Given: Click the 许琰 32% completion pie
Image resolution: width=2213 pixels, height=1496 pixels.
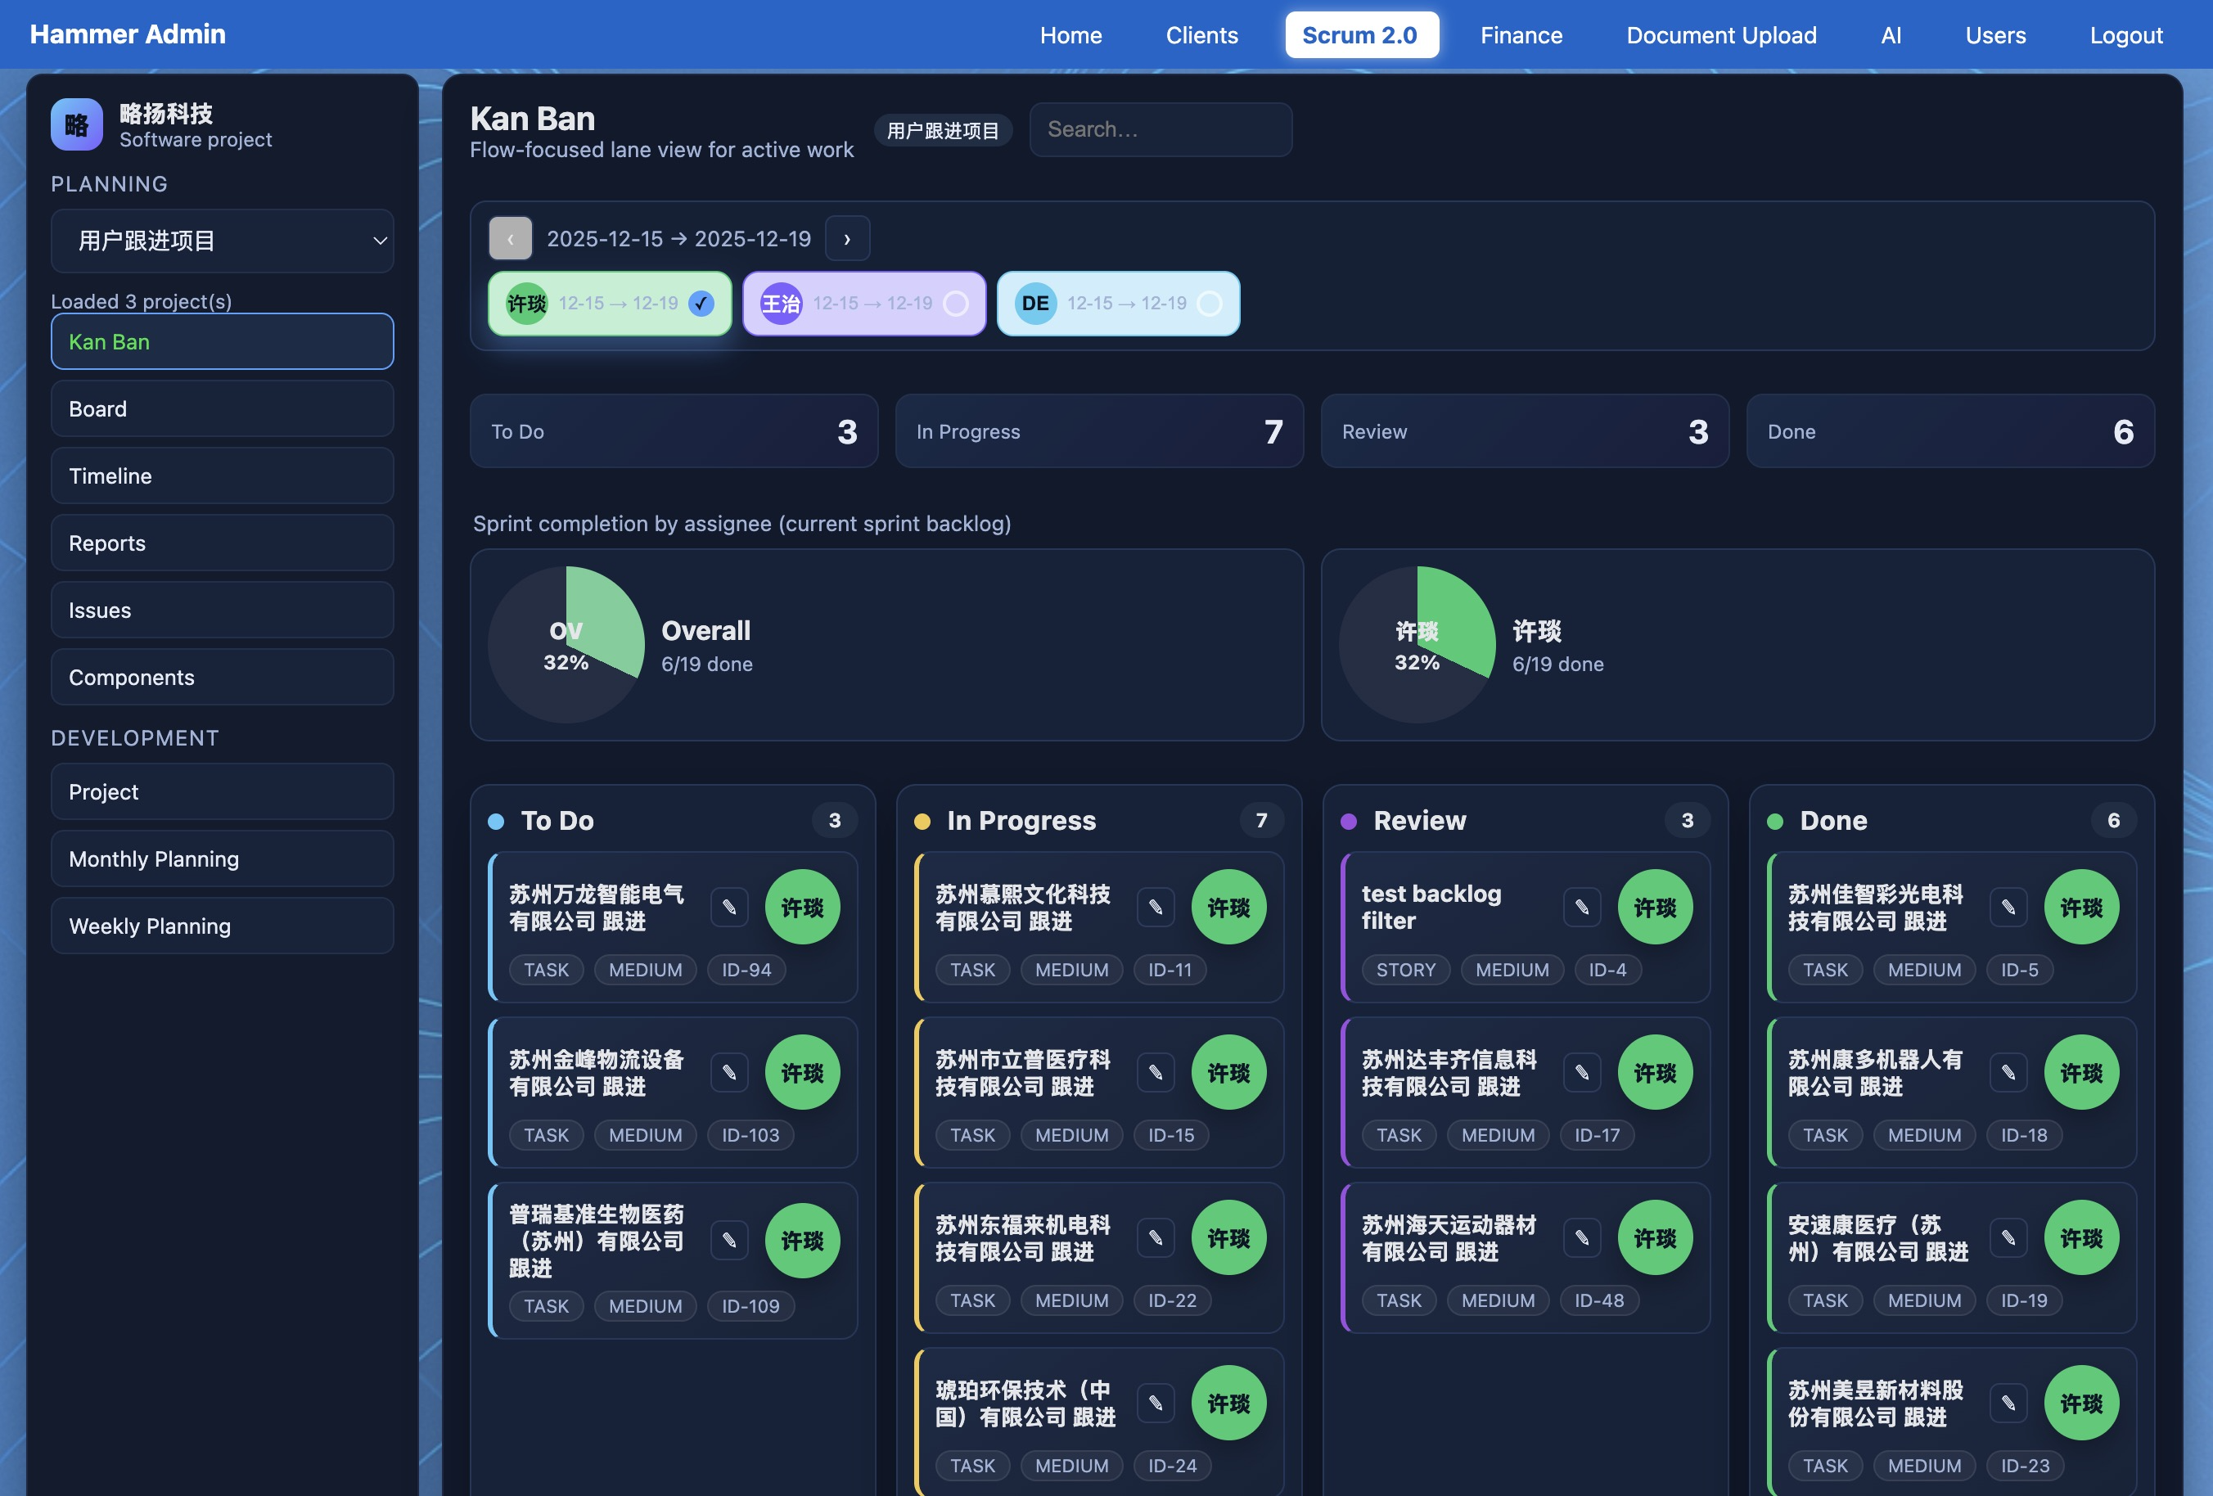Looking at the screenshot, I should tap(1417, 645).
